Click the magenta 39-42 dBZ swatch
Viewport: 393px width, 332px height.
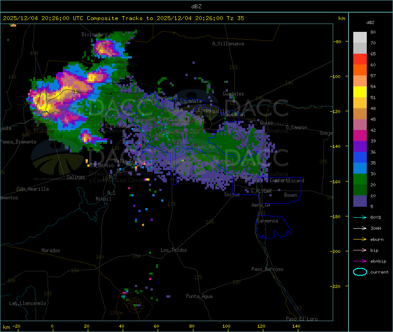click(360, 135)
